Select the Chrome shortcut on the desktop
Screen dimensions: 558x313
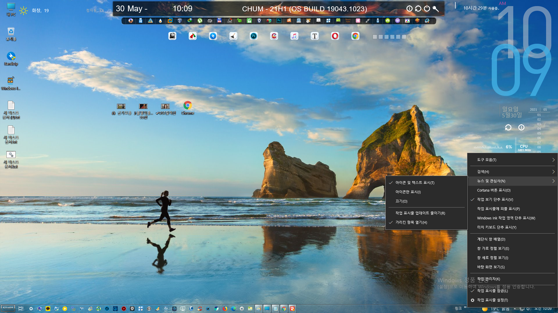coord(188,108)
